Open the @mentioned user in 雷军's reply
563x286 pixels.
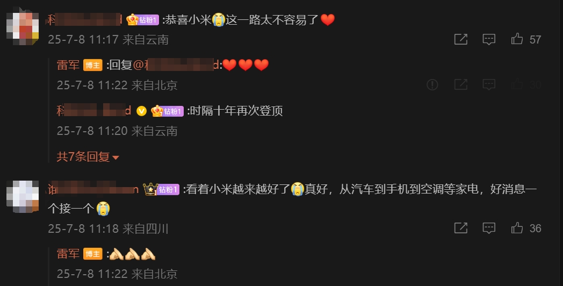click(176, 65)
